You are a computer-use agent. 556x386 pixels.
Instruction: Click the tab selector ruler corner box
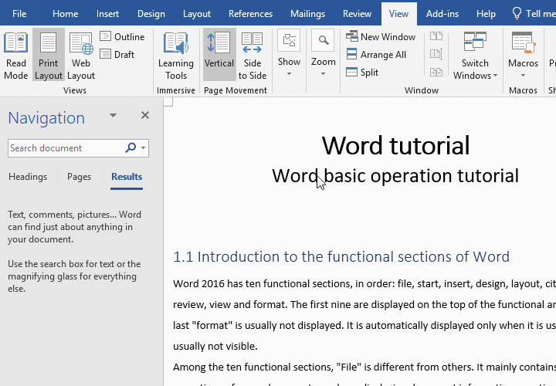[168, 102]
